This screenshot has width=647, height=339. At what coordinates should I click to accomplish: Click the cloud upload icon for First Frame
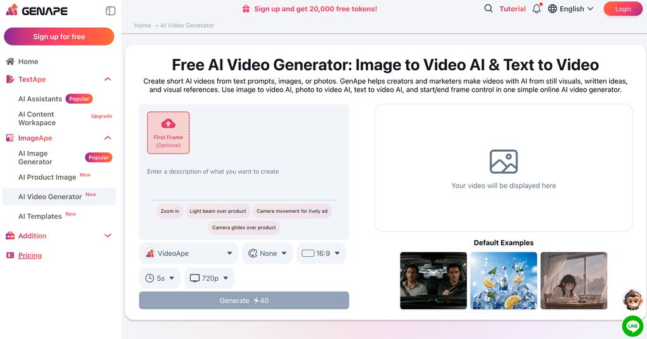tap(168, 123)
